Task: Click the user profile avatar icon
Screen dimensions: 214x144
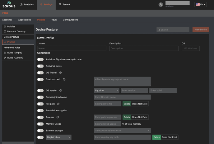Action: 160,5
